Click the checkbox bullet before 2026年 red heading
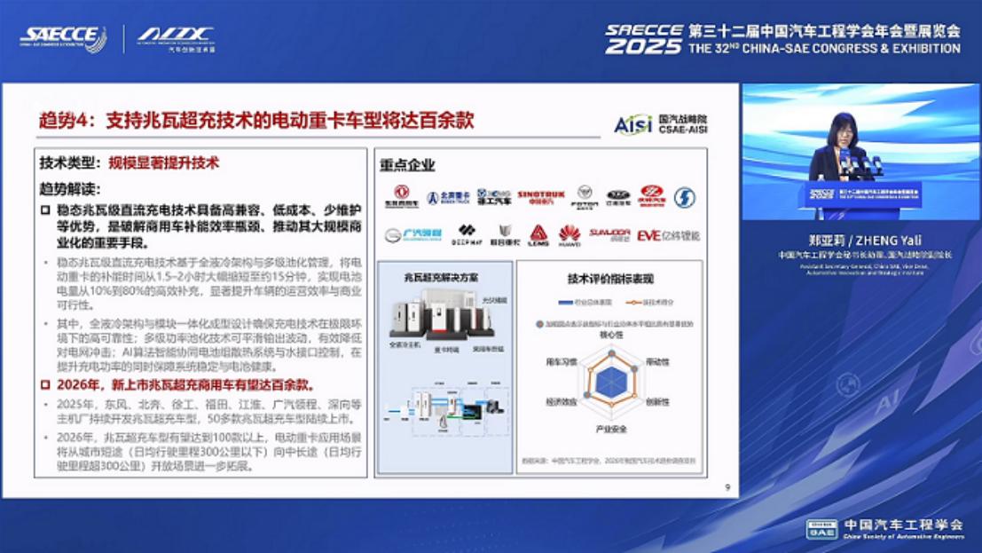This screenshot has height=553, width=982. 45,385
